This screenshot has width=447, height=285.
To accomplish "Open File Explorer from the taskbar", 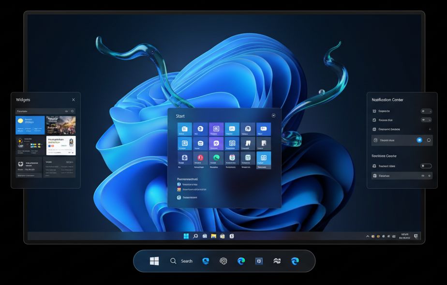I will coord(213,236).
